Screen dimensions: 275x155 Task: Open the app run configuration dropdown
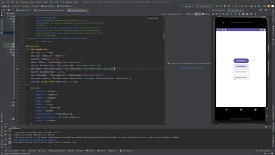tap(189, 6)
